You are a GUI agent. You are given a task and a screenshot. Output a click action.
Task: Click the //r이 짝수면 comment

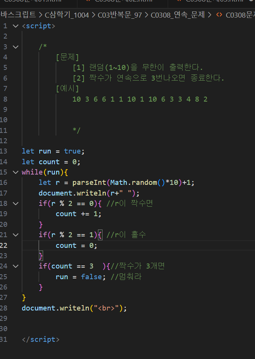coord(130,203)
